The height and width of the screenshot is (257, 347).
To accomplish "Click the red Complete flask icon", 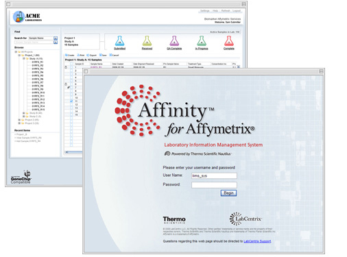I will (229, 41).
